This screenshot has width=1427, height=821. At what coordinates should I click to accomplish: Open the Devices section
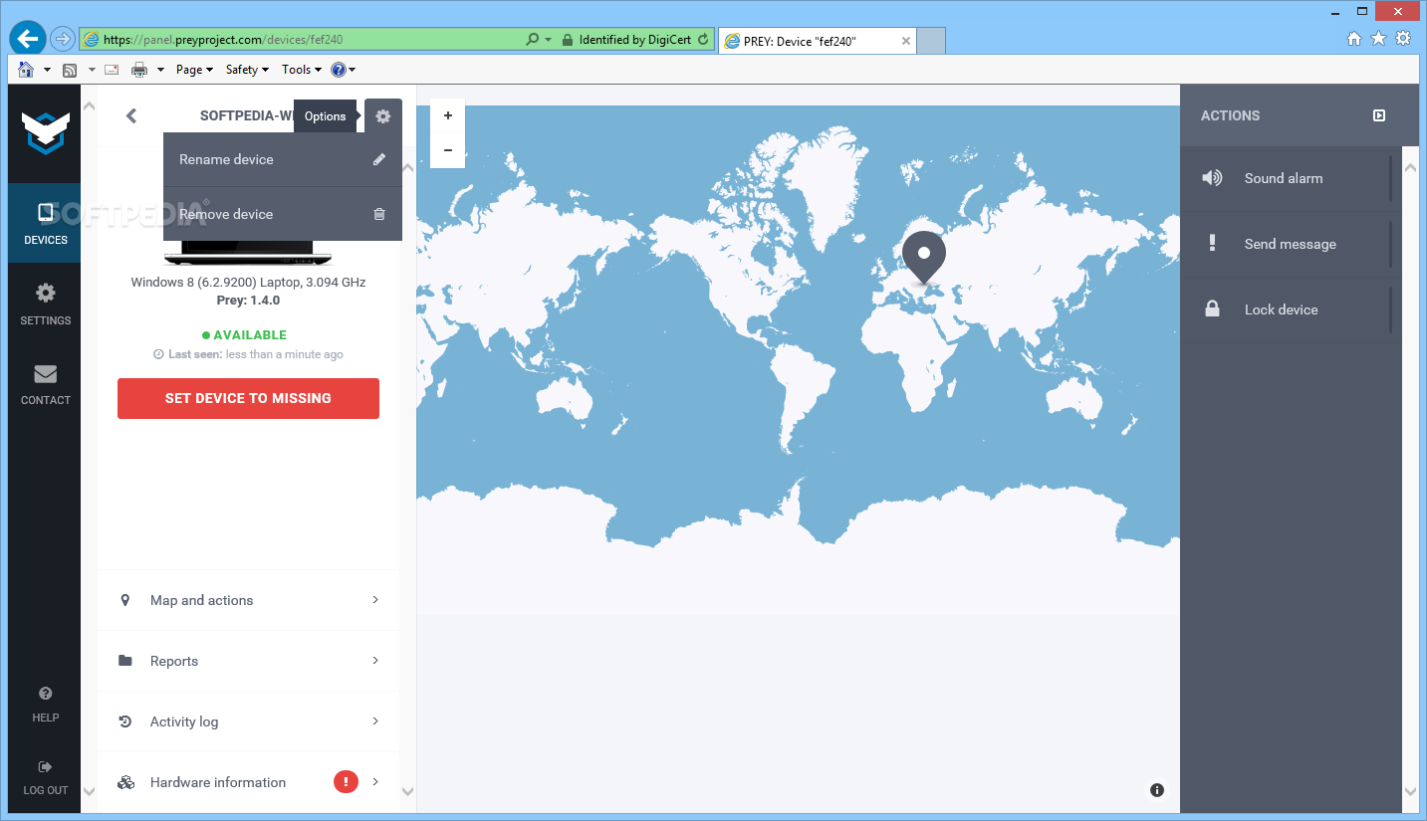coord(45,223)
